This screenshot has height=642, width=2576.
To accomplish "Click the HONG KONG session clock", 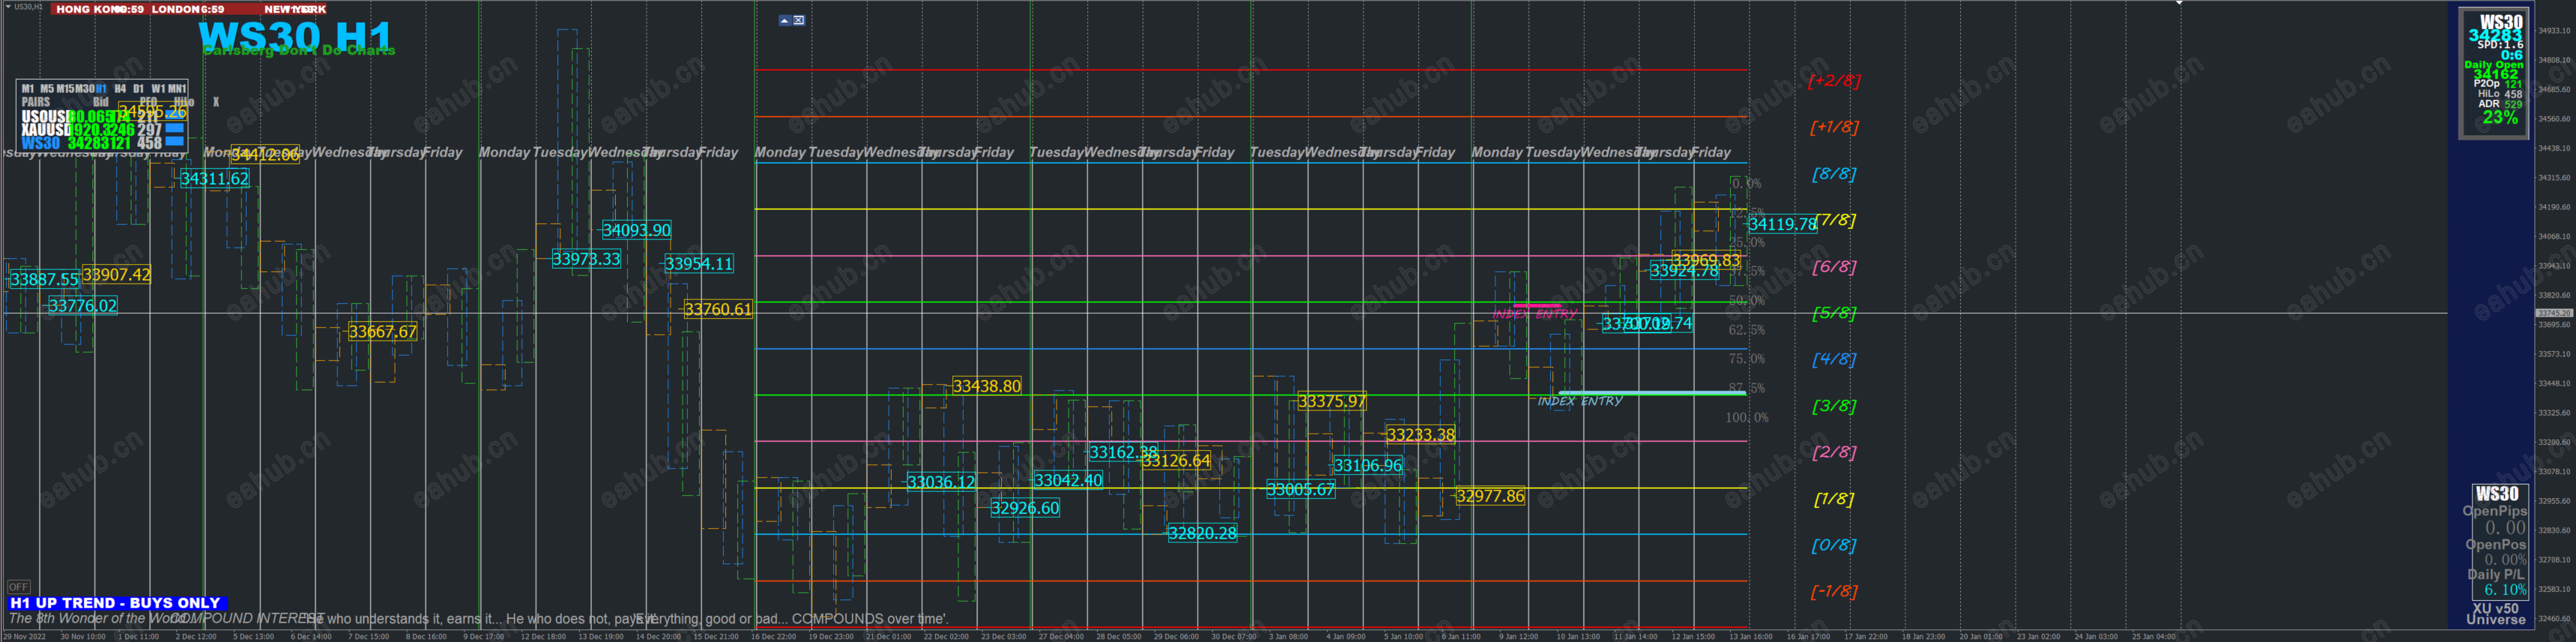I will pyautogui.click(x=99, y=9).
